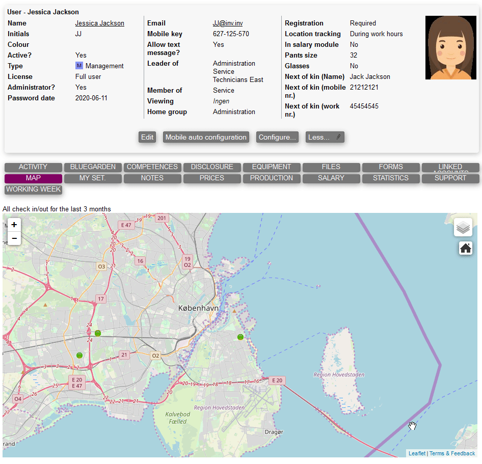This screenshot has width=482, height=464.
Task: Open the Configure... menu
Action: (x=277, y=137)
